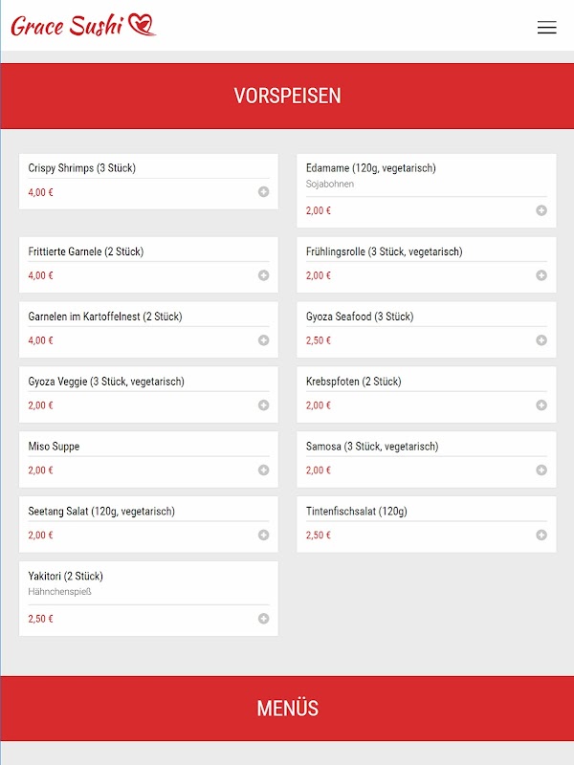Select the Yakitori Hähnchenspieß item title
The image size is (574, 765).
point(66,577)
